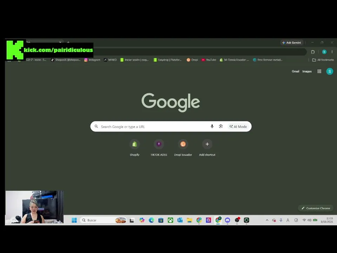The image size is (337, 253).
Task: Open the volume speaker tray icon
Action: tap(309, 220)
